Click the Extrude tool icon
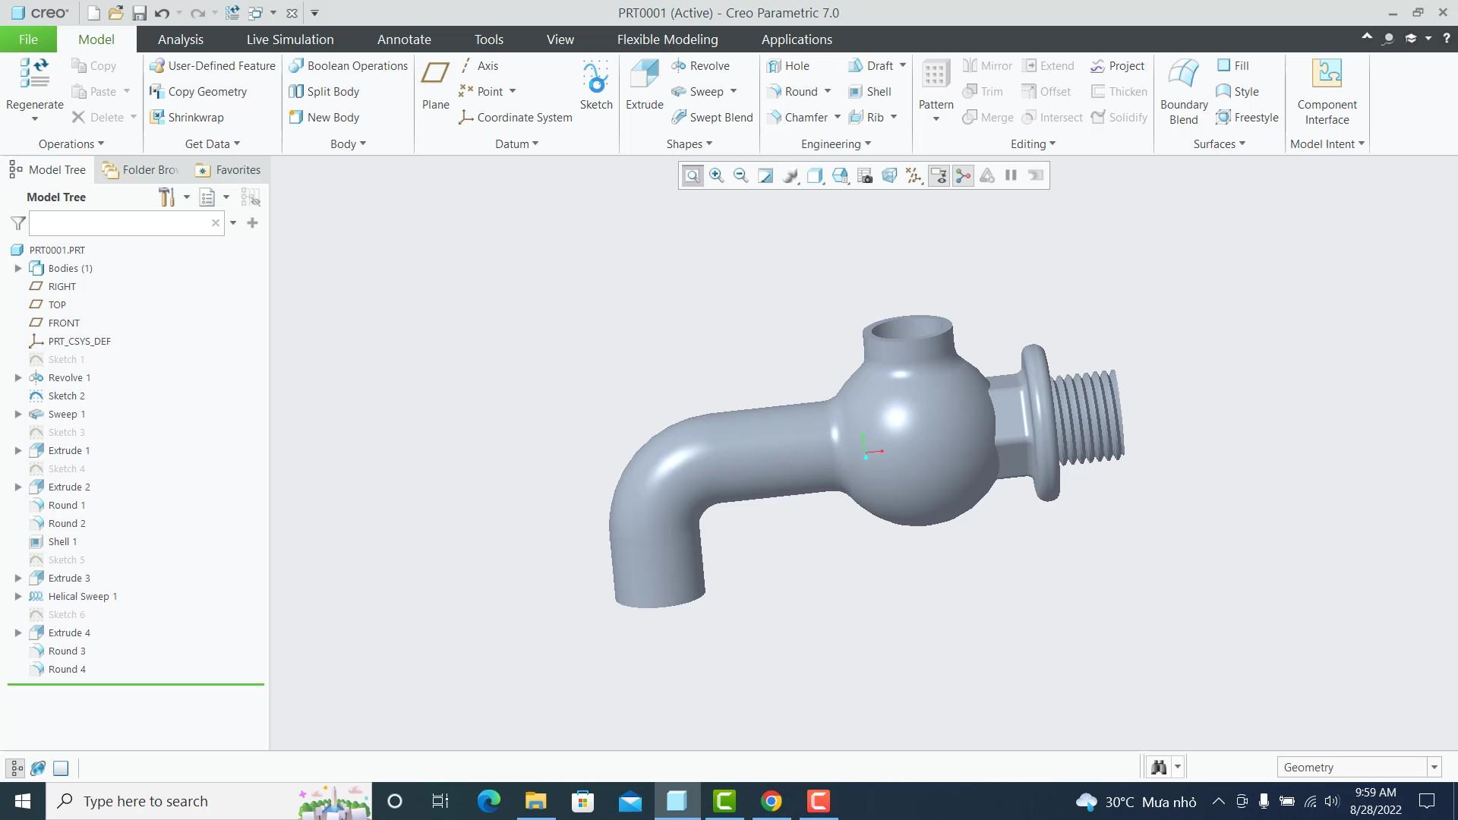This screenshot has width=1458, height=820. pos(644,74)
